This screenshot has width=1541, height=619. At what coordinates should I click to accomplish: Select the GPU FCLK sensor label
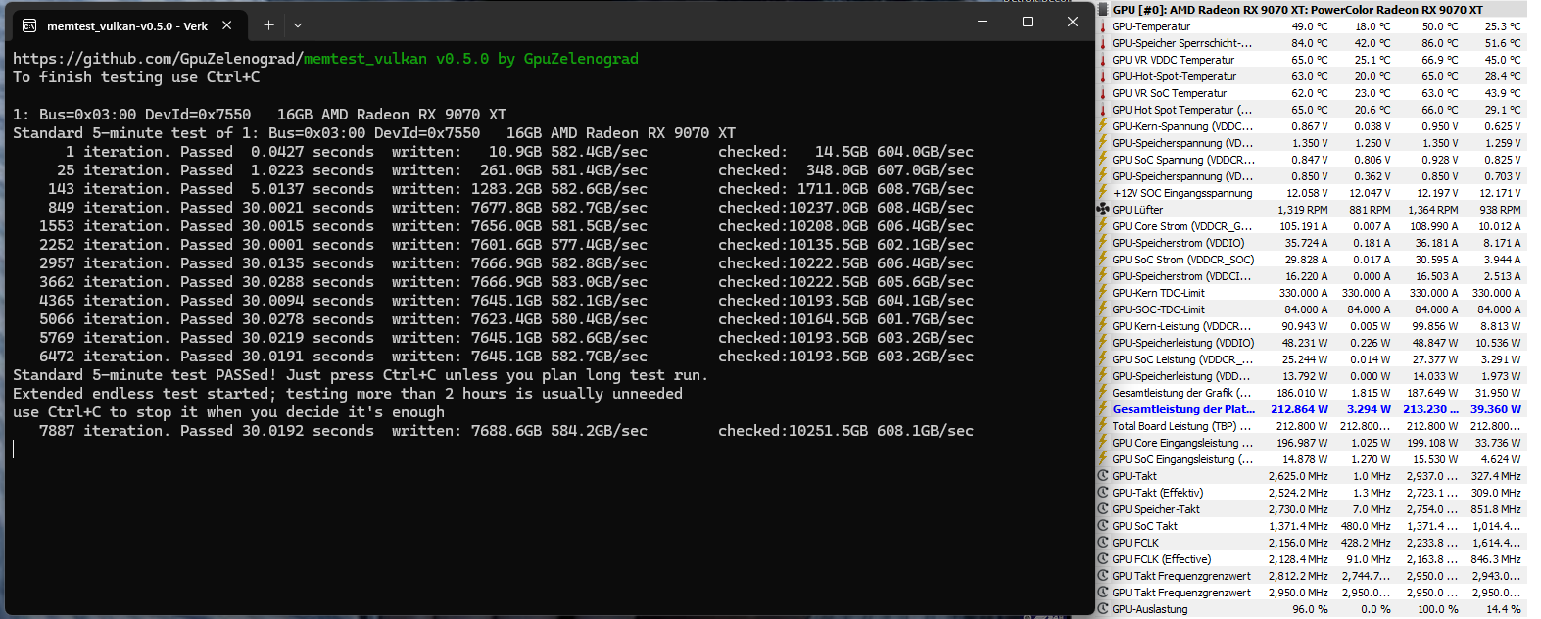(1135, 543)
